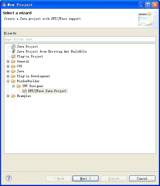
Task: Maximize the New Project dialog
Action: (148, 5)
